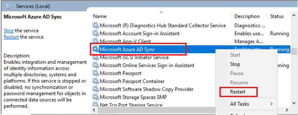Click gear icon for Microsoft Storage Spaces SMP
This screenshot has height=115, width=298.
[96, 97]
